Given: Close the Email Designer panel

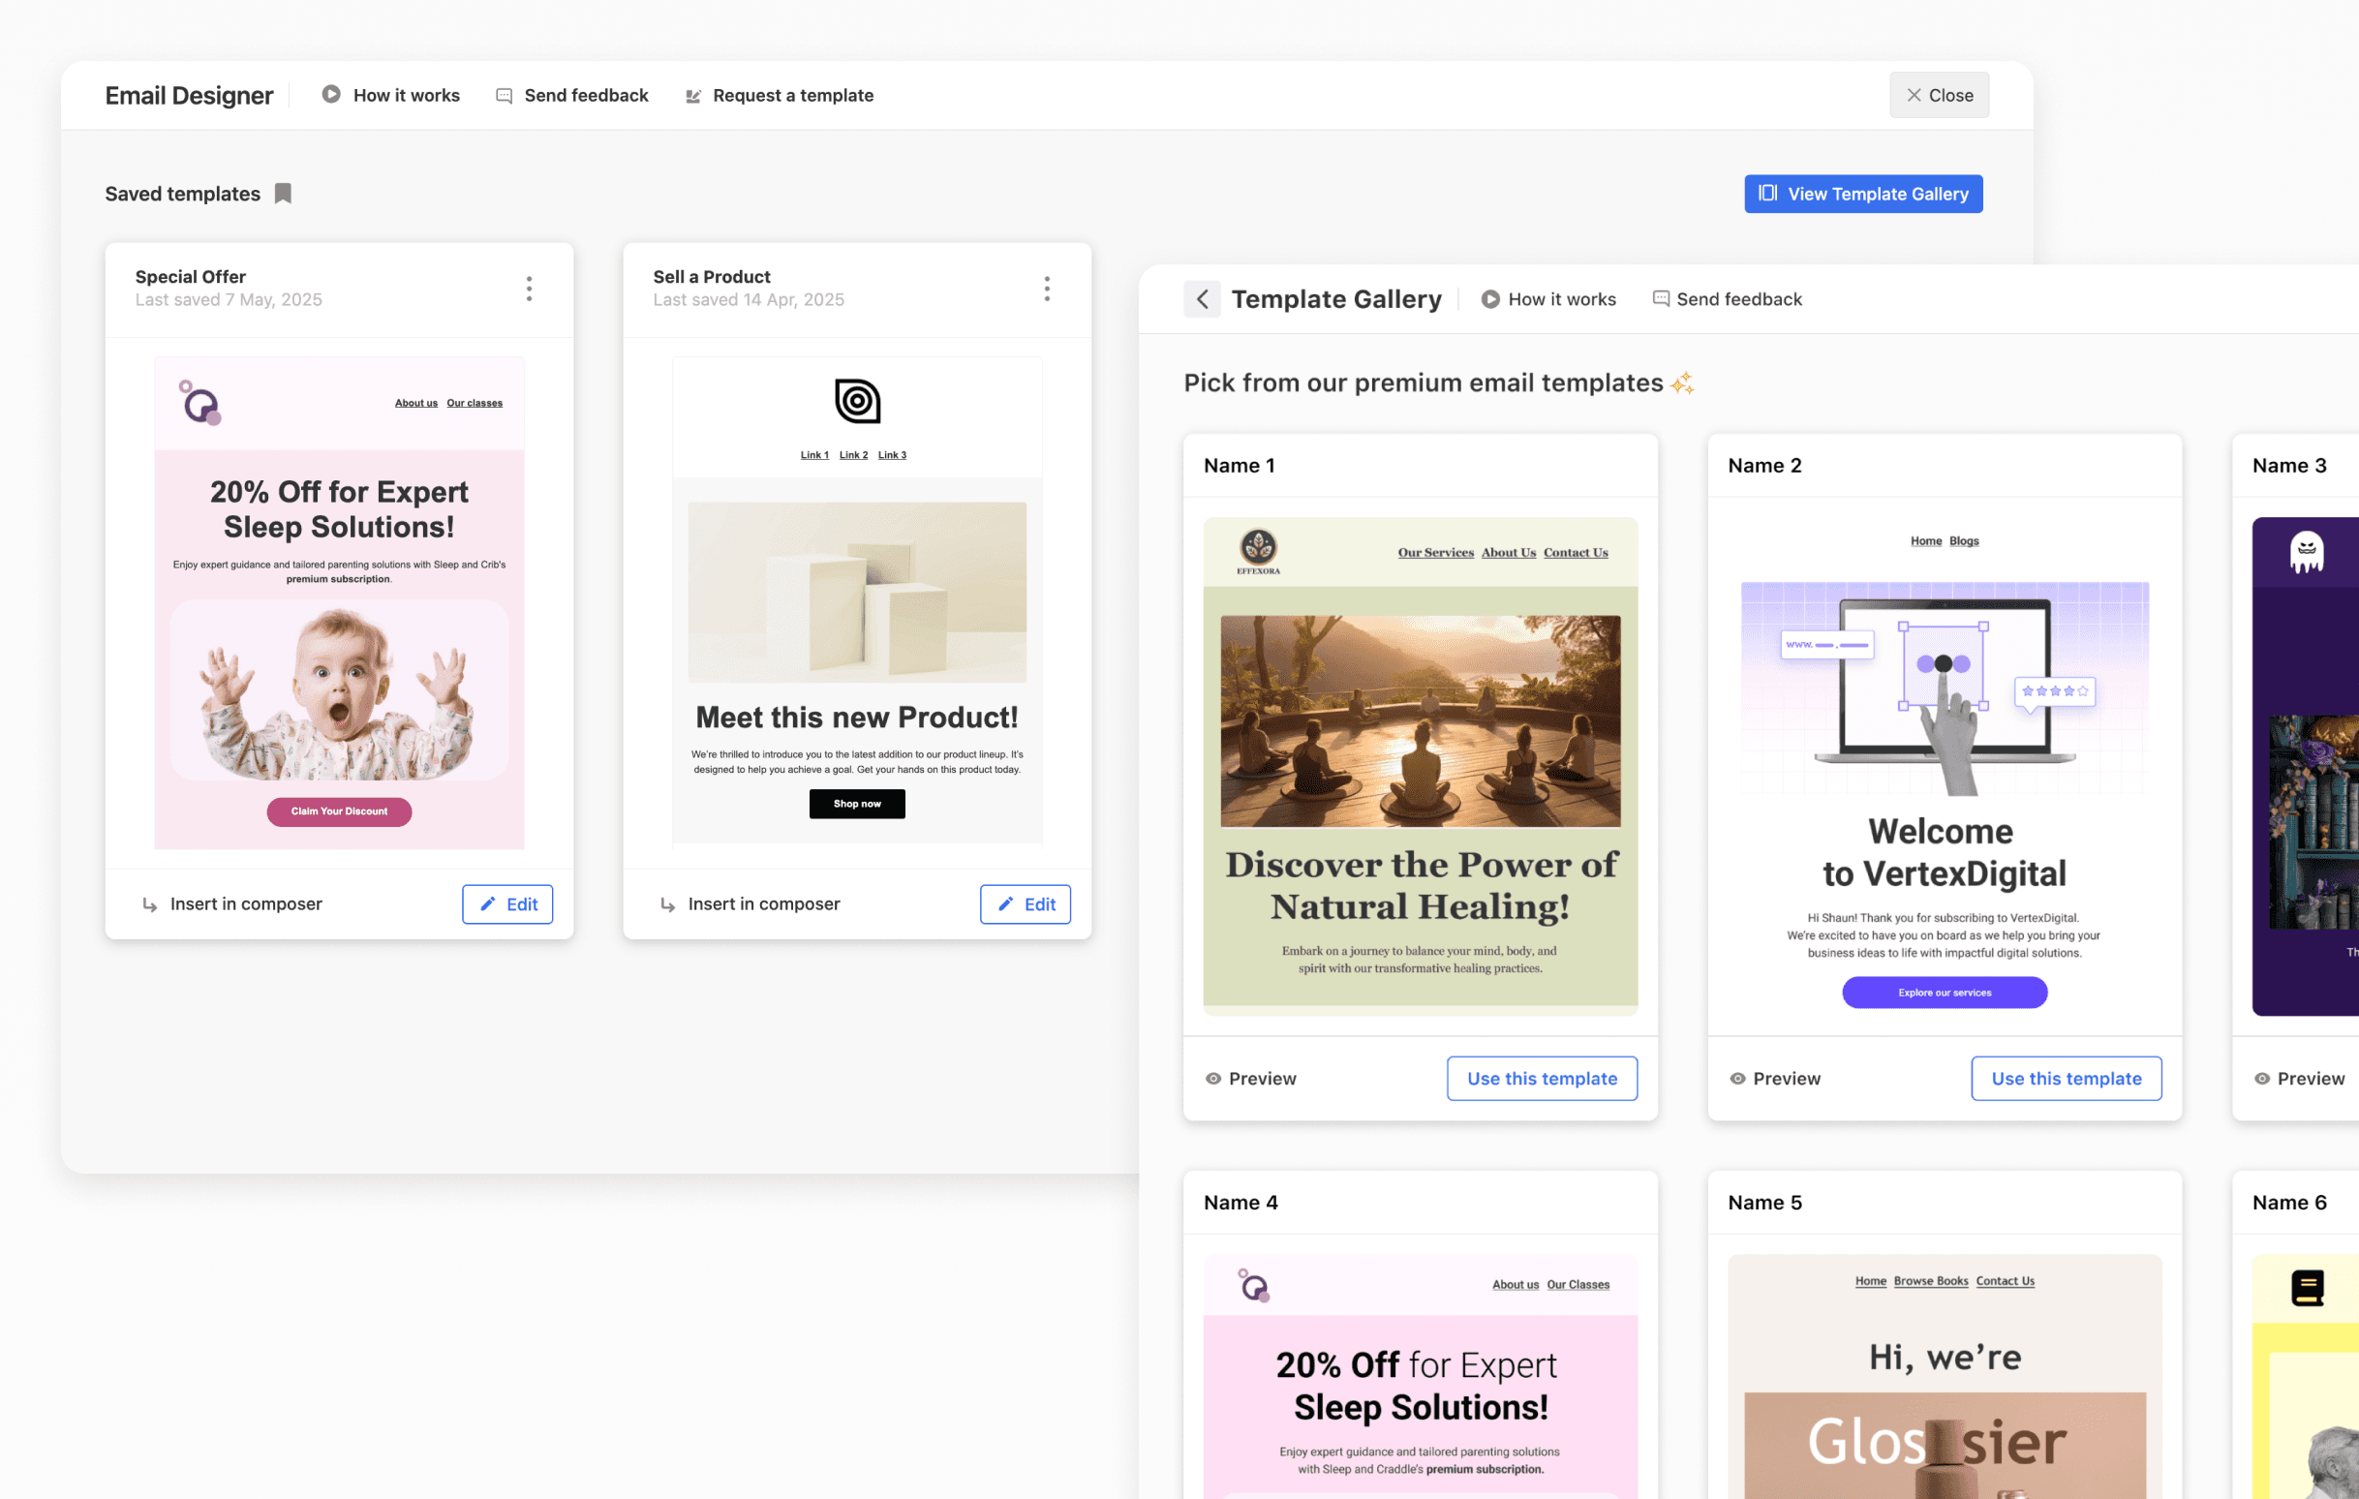Looking at the screenshot, I should tap(1939, 95).
